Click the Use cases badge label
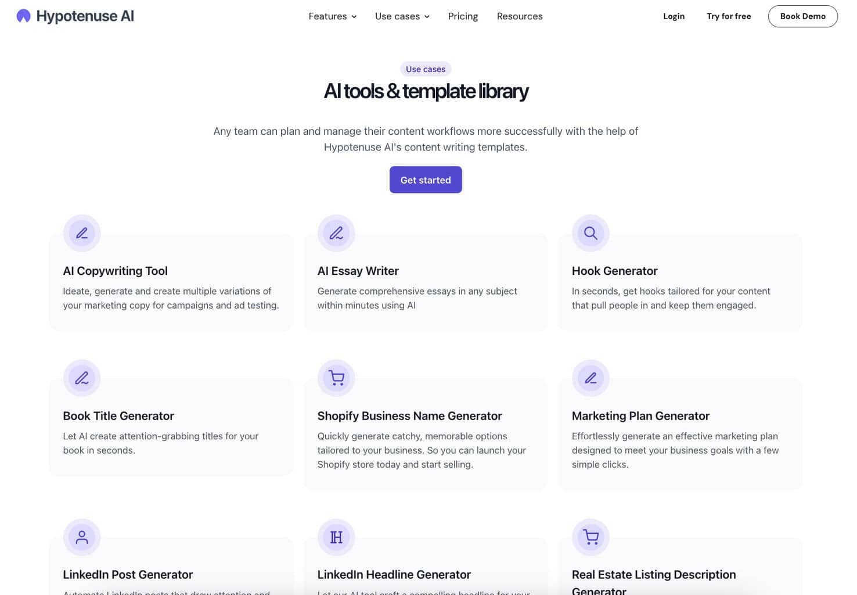 (426, 69)
